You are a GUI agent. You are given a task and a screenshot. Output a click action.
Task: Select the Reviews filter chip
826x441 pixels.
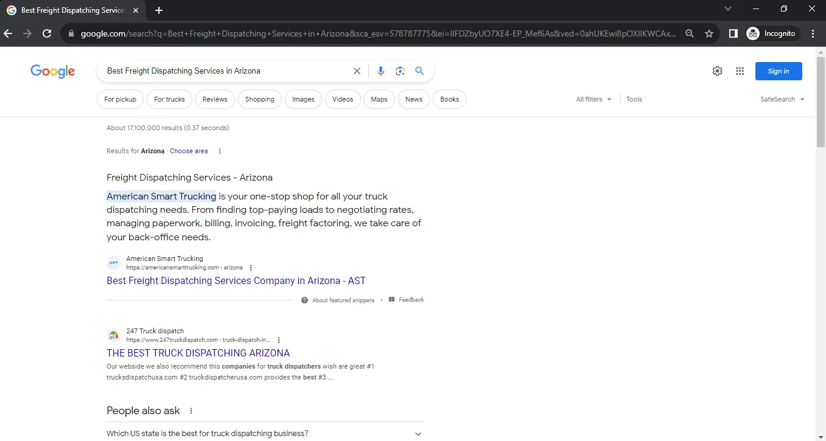[215, 99]
